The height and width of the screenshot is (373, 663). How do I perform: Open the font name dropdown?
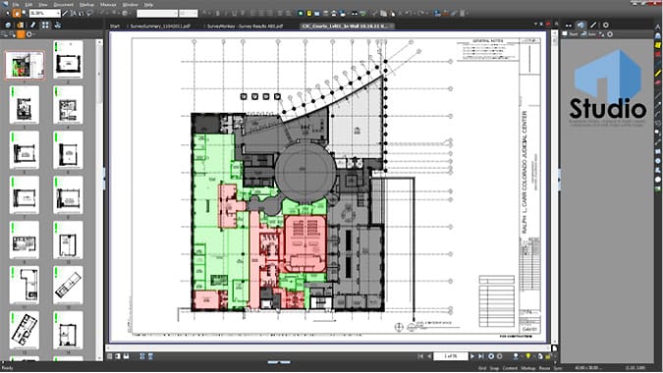point(157,14)
